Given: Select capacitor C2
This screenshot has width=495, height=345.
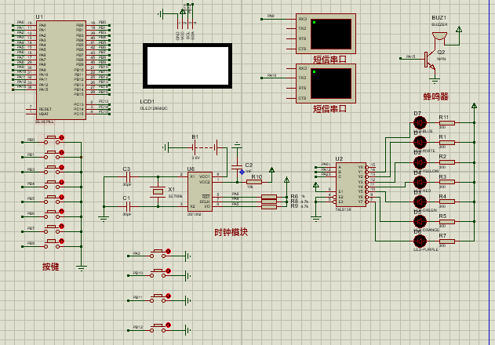Looking at the screenshot, I should click(x=237, y=167).
